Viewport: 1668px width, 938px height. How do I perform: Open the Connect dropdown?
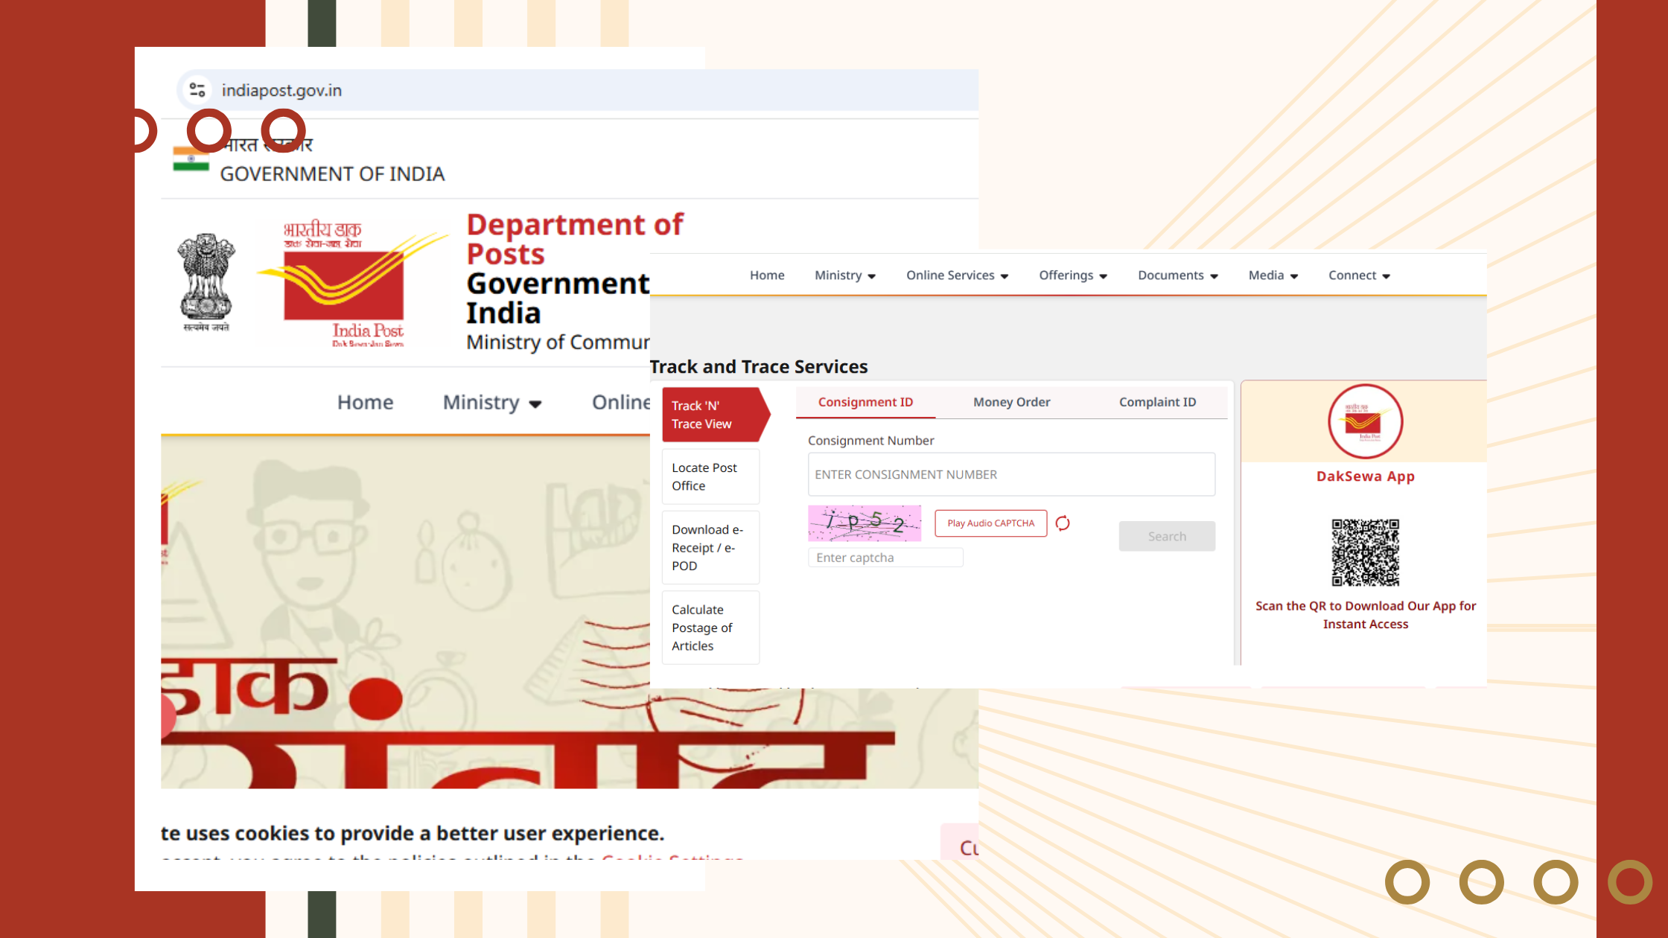point(1359,275)
